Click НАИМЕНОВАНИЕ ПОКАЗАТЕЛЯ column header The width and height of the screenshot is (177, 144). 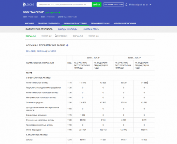pyautogui.click(x=40, y=63)
